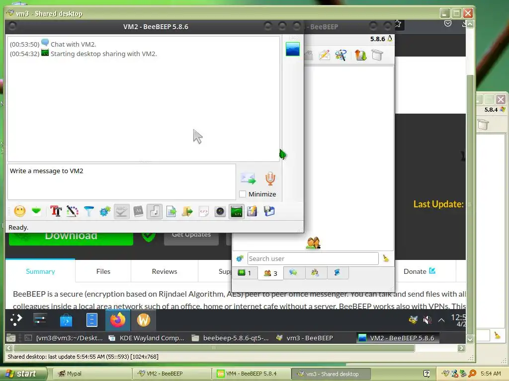Click the magnifier tray icon near clock
509x381 pixels.
[x=472, y=374]
